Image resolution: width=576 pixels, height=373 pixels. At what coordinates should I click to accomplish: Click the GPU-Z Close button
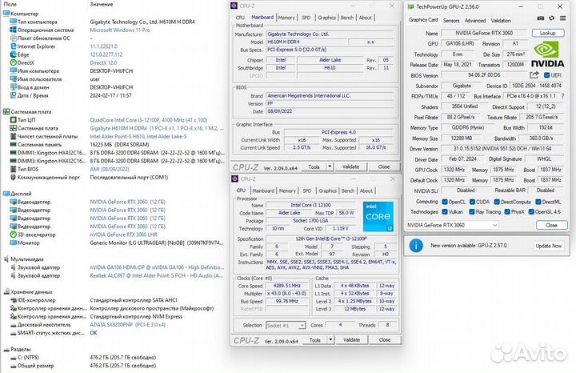(551, 225)
